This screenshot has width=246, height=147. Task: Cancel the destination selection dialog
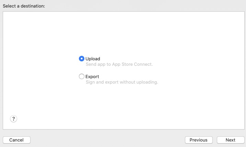tap(16, 140)
